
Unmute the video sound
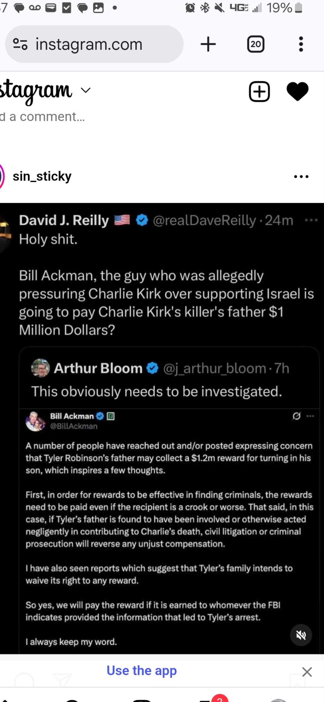[301, 635]
